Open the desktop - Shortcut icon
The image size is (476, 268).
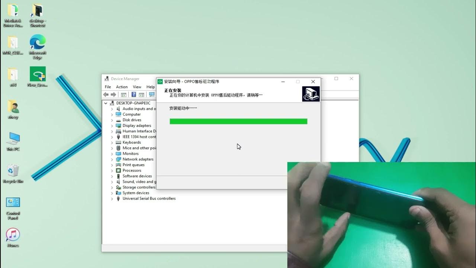coord(37,15)
